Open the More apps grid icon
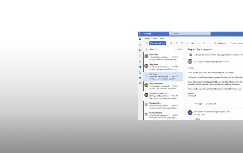Screen dimensions: 243x153 click(140, 83)
